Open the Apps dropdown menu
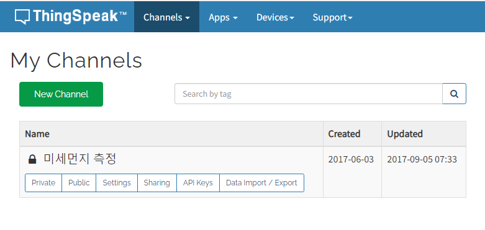 (223, 17)
